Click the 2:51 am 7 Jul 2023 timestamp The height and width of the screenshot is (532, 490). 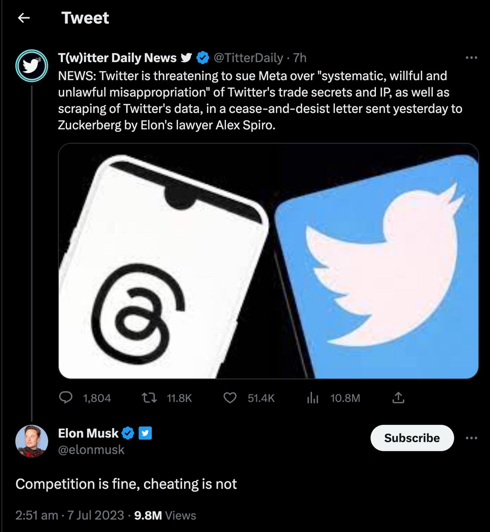tap(70, 515)
